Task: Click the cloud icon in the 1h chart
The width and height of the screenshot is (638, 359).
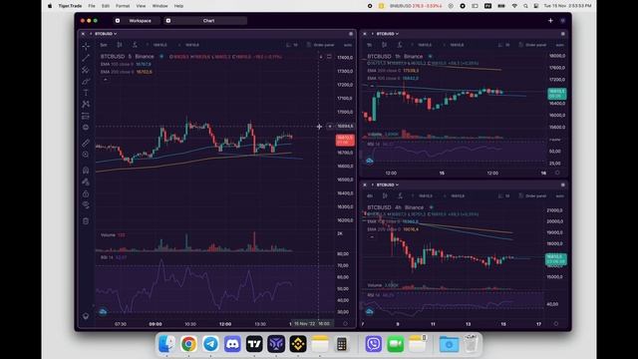Action: click(370, 162)
